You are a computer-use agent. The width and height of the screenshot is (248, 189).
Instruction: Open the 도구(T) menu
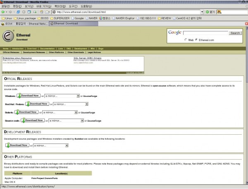pyautogui.click(x=73, y=6)
